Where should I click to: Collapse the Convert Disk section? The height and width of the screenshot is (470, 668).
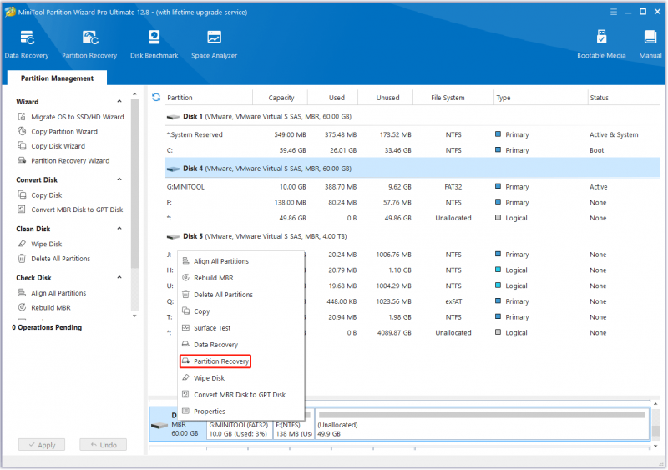pyautogui.click(x=119, y=179)
